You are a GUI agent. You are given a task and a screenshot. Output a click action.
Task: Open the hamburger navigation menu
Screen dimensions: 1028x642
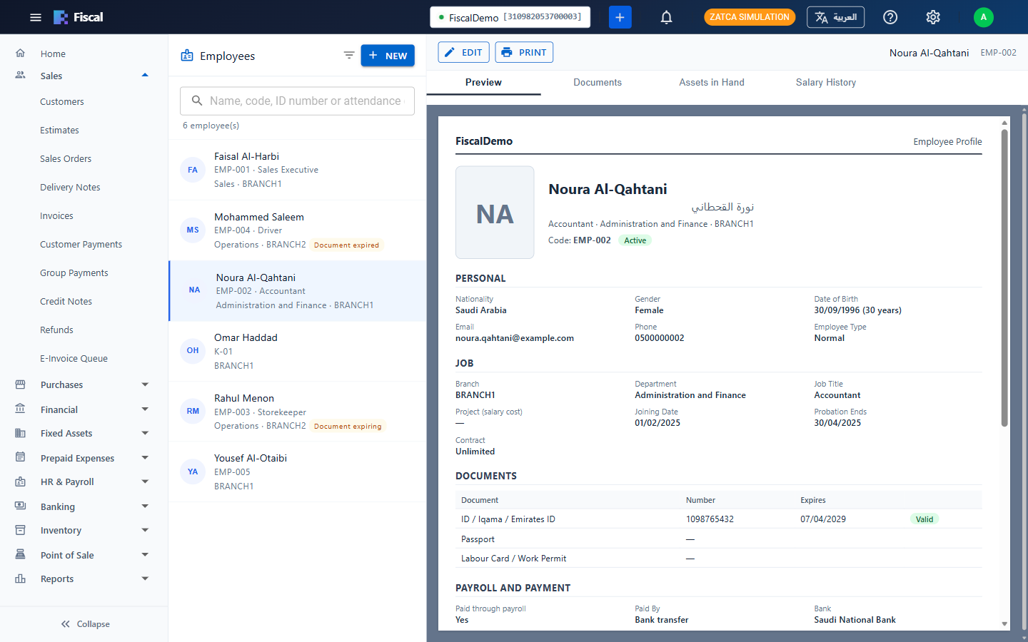pyautogui.click(x=36, y=17)
